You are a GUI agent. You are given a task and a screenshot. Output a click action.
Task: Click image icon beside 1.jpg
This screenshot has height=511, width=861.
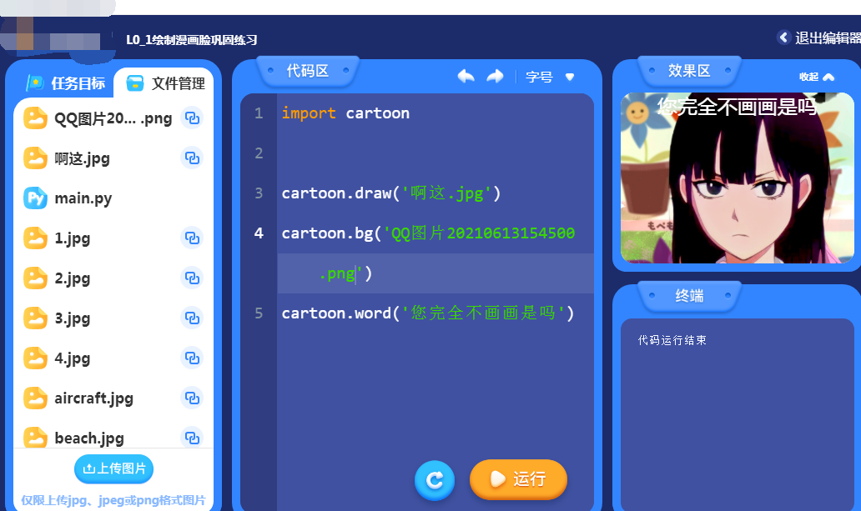[x=35, y=238]
